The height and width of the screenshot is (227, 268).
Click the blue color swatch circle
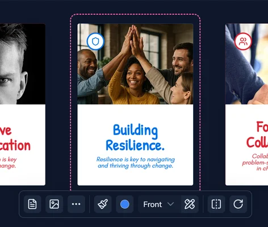pyautogui.click(x=125, y=204)
